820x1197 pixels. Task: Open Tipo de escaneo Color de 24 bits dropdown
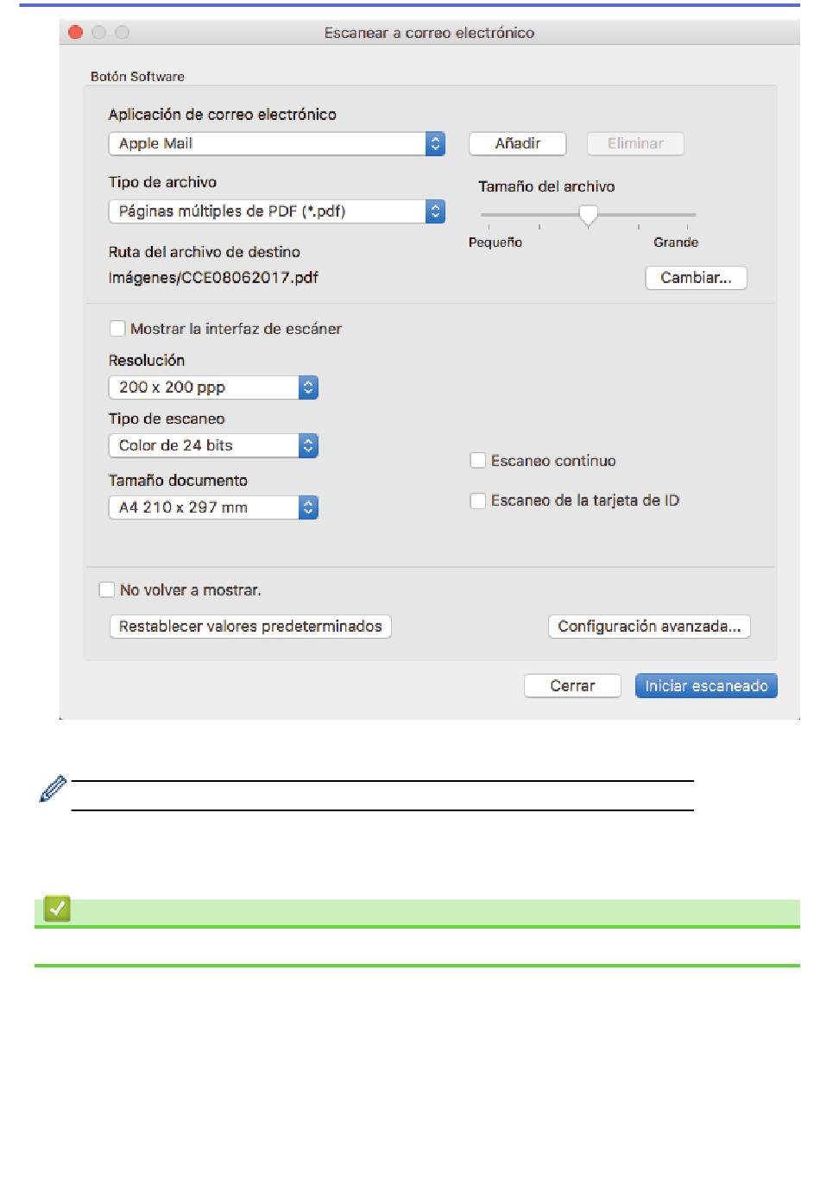point(213,445)
